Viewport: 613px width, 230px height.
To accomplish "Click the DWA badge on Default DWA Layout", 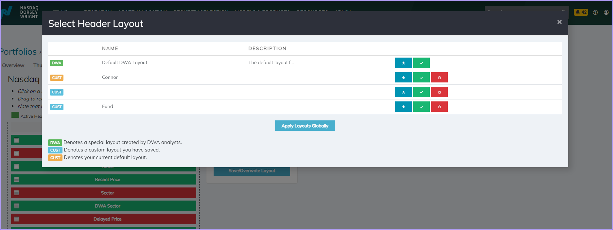I will click(57, 63).
